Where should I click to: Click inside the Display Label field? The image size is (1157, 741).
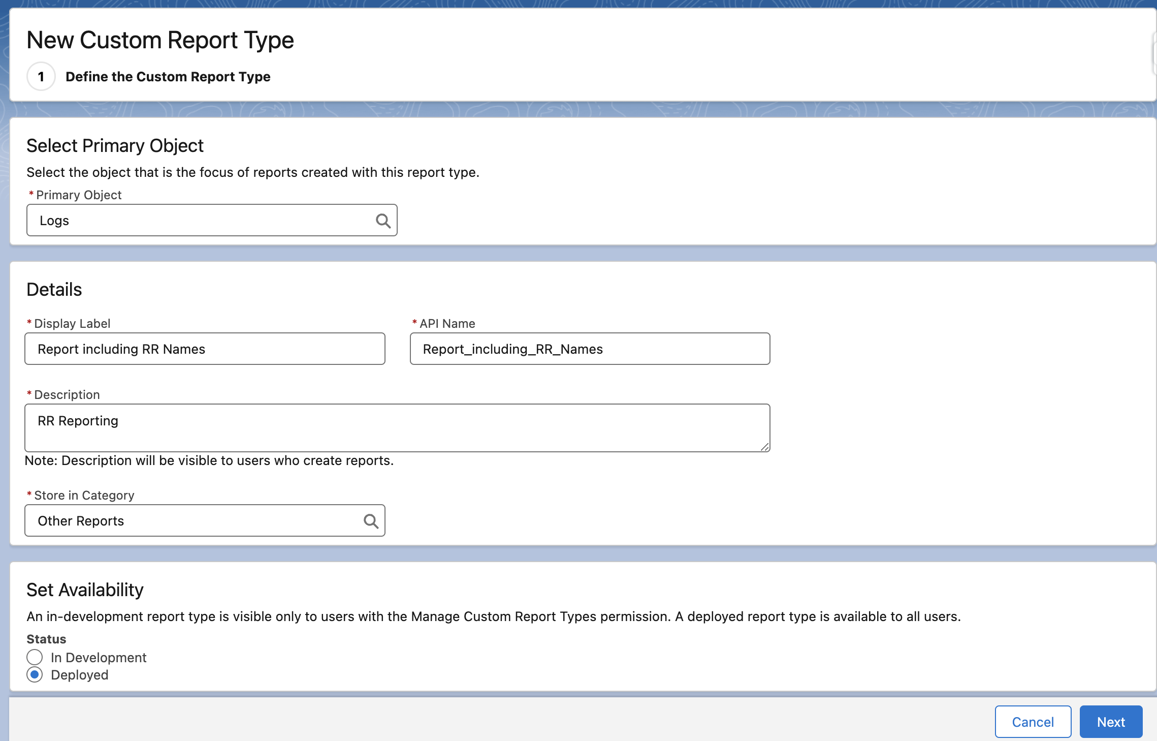point(205,349)
